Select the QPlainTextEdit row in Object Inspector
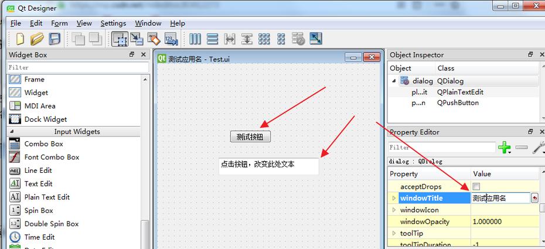545x249 pixels. [464, 92]
